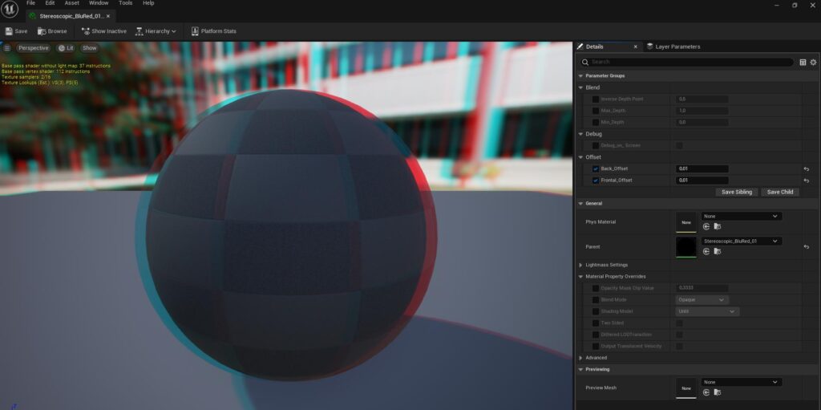Open the Help menu
This screenshot has width=821, height=410.
point(148,3)
